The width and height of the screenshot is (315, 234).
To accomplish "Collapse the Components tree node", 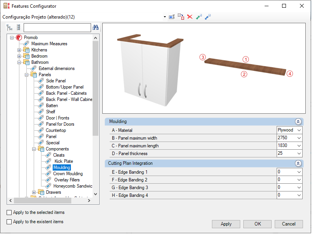I will (x=34, y=149).
